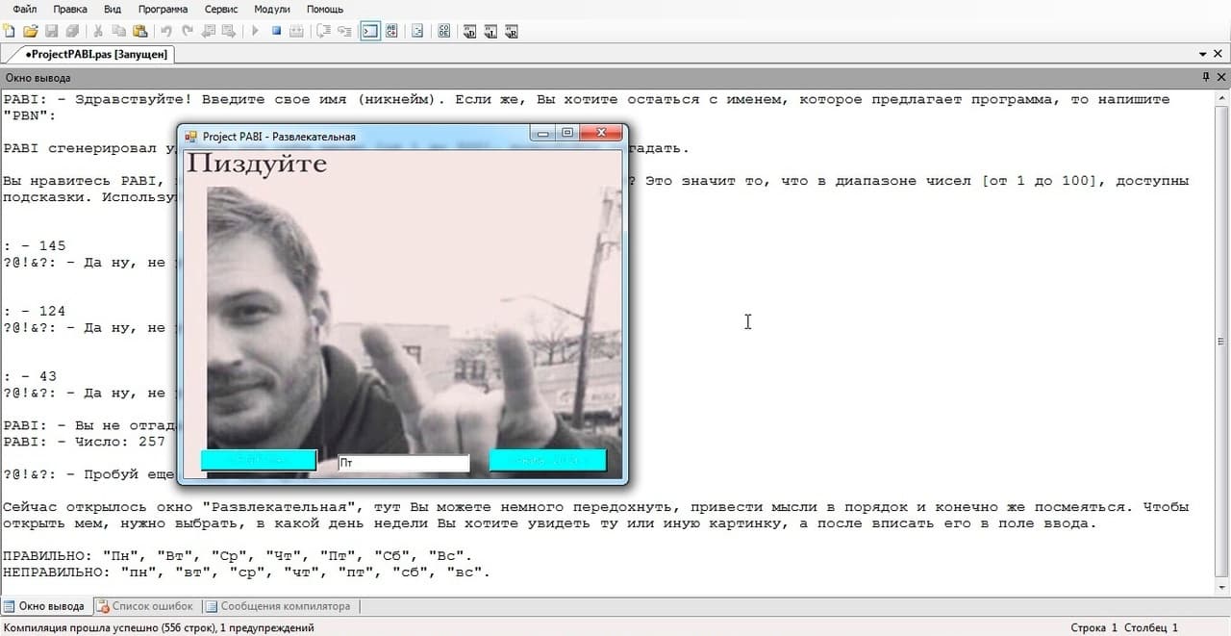Paste from clipboard using toolbar icon
1231x636 pixels.
140,31
